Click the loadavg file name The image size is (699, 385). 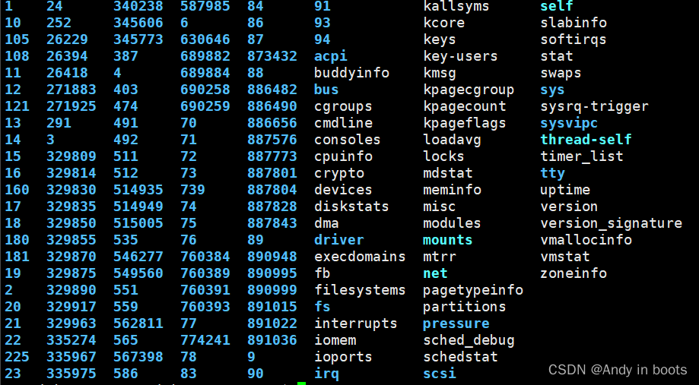[x=452, y=140]
